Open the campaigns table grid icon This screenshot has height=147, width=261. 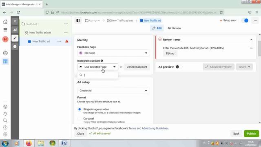[x=5, y=62]
